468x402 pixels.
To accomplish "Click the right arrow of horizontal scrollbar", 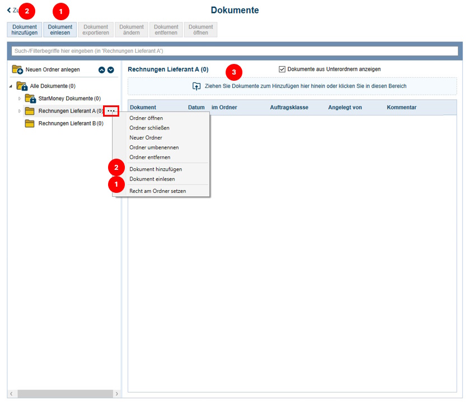I will [x=116, y=394].
